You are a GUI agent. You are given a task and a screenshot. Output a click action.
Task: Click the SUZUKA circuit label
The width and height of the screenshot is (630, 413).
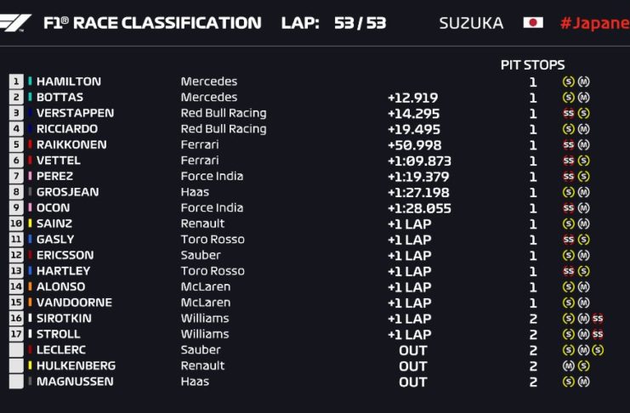pyautogui.click(x=471, y=23)
